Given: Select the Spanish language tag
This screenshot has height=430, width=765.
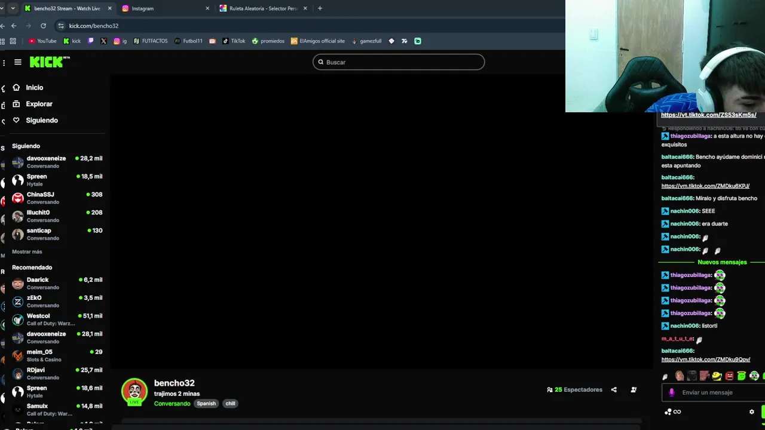Looking at the screenshot, I should [206, 404].
